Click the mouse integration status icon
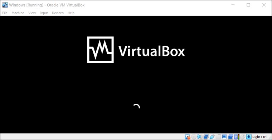This screenshot has width=272, height=140. pos(243,137)
